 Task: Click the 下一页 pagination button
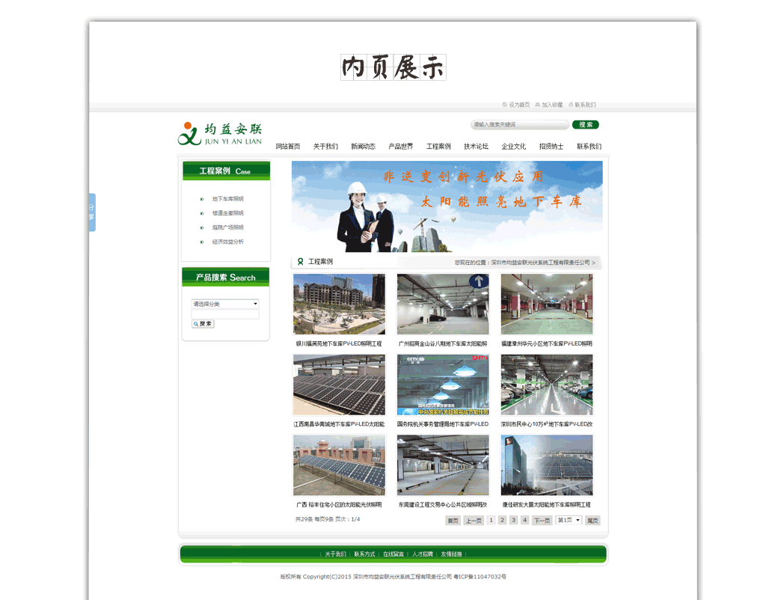(542, 520)
